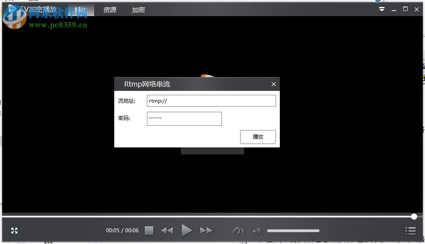Click the video progress bar handle
This screenshot has width=425, height=244.
[x=414, y=217]
